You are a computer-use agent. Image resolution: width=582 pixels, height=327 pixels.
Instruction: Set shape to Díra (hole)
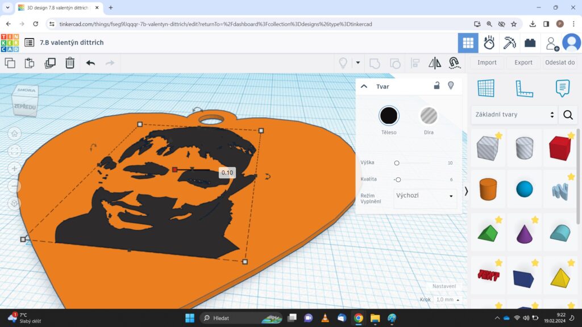click(429, 116)
